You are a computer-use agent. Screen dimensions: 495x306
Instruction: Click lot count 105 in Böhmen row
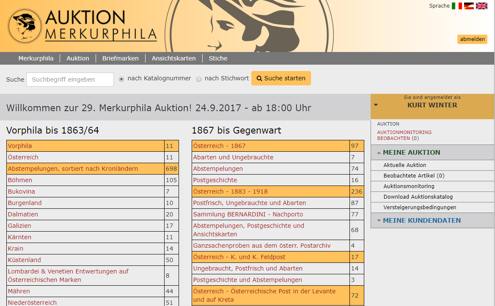tap(171, 180)
